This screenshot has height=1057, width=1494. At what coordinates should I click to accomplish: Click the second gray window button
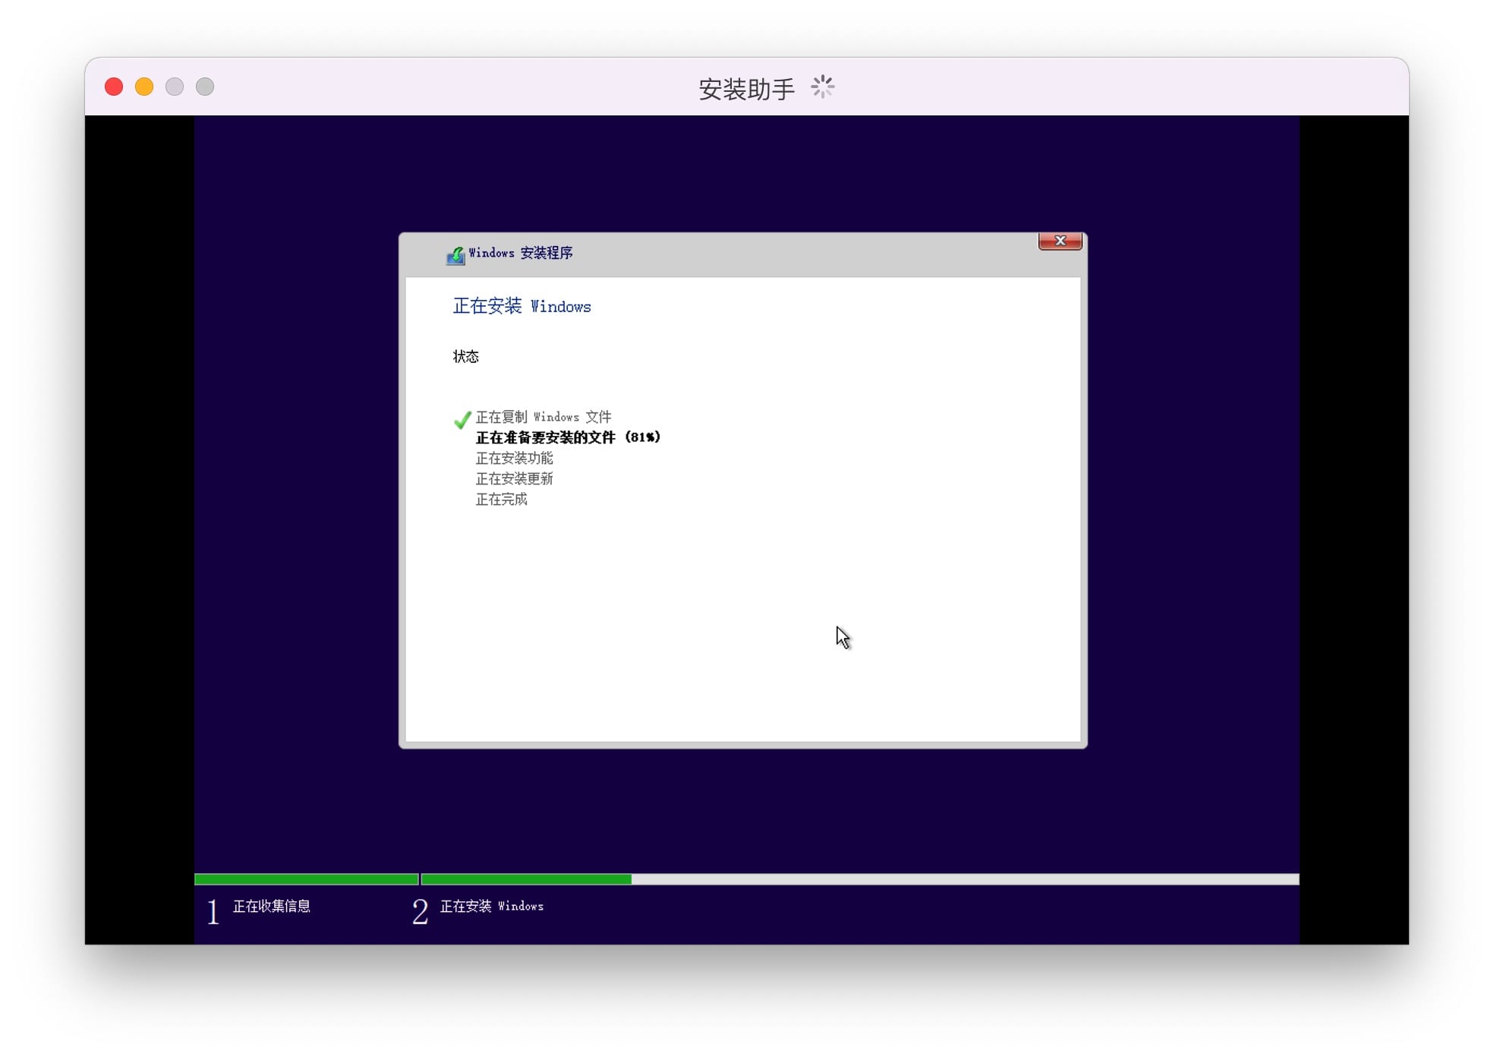205,87
